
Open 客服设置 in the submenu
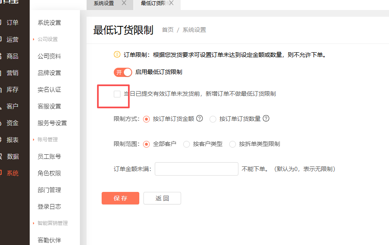click(49, 106)
